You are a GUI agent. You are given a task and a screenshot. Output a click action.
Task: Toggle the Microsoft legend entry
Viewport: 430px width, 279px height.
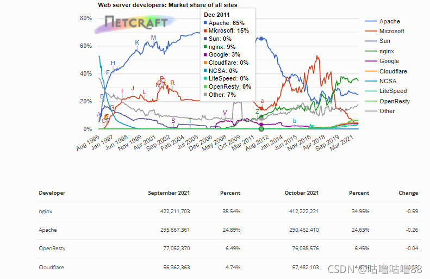pos(385,32)
